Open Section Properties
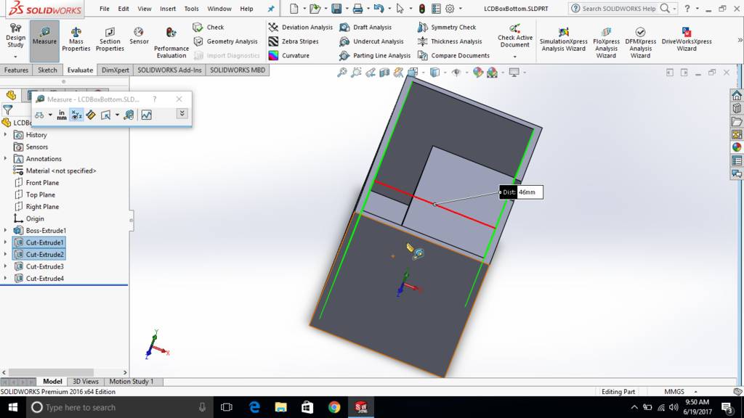744x418 pixels. [x=110, y=39]
